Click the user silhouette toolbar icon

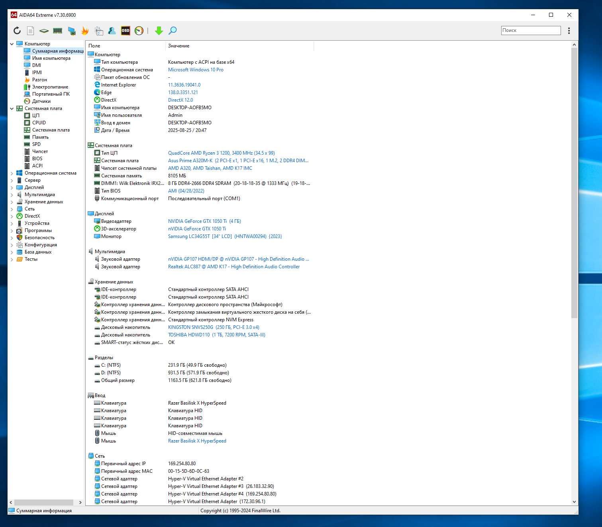click(112, 31)
